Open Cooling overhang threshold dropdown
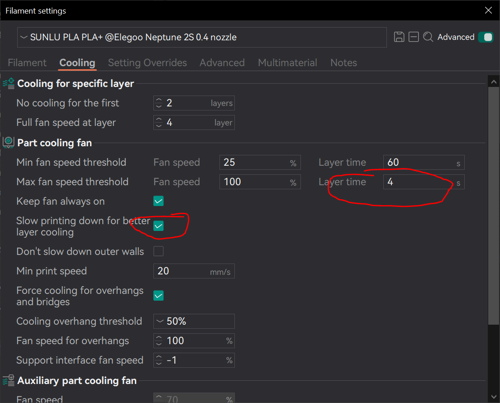 pyautogui.click(x=194, y=321)
